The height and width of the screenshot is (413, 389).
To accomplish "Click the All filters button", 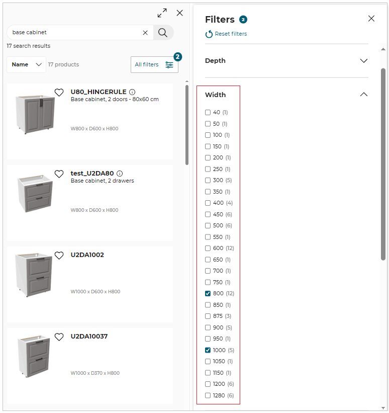I will [154, 65].
